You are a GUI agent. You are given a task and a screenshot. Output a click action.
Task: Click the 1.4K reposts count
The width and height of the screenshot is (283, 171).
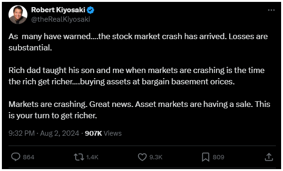click(92, 157)
